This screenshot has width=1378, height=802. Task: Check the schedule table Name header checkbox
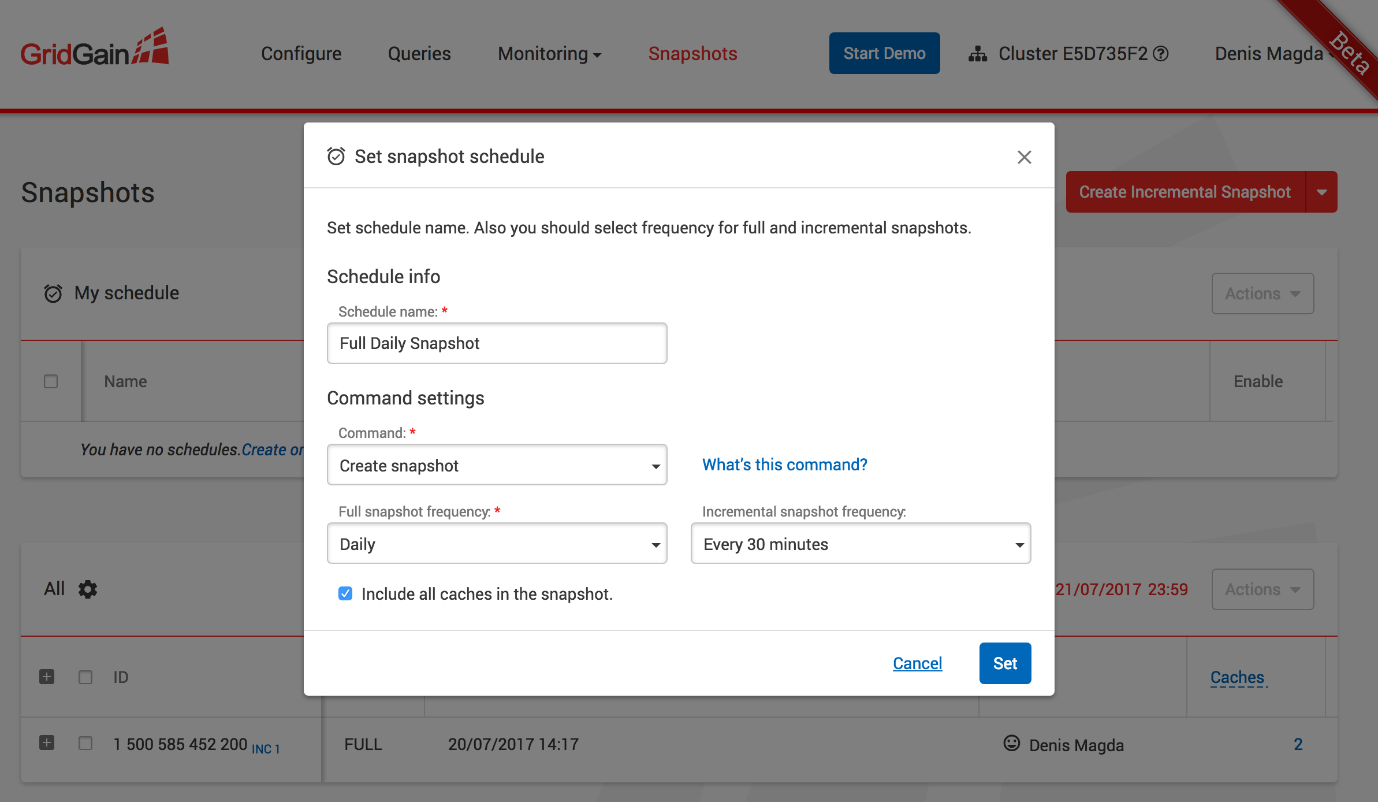coord(51,381)
